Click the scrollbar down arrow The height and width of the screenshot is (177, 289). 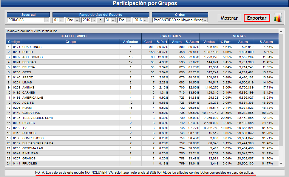[281, 163]
